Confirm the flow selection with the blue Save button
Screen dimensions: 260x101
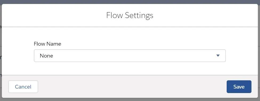239,87
